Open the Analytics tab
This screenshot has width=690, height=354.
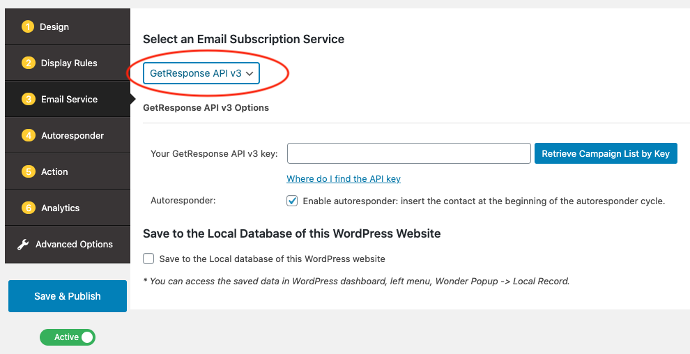60,208
